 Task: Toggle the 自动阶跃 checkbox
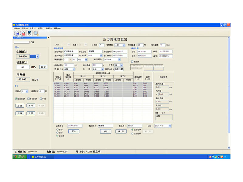(17, 99)
